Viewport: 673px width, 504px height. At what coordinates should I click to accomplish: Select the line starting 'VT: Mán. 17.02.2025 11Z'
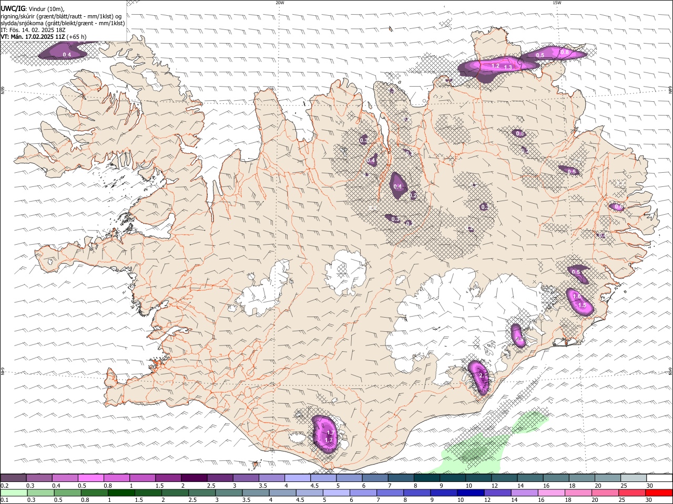[x=44, y=37]
